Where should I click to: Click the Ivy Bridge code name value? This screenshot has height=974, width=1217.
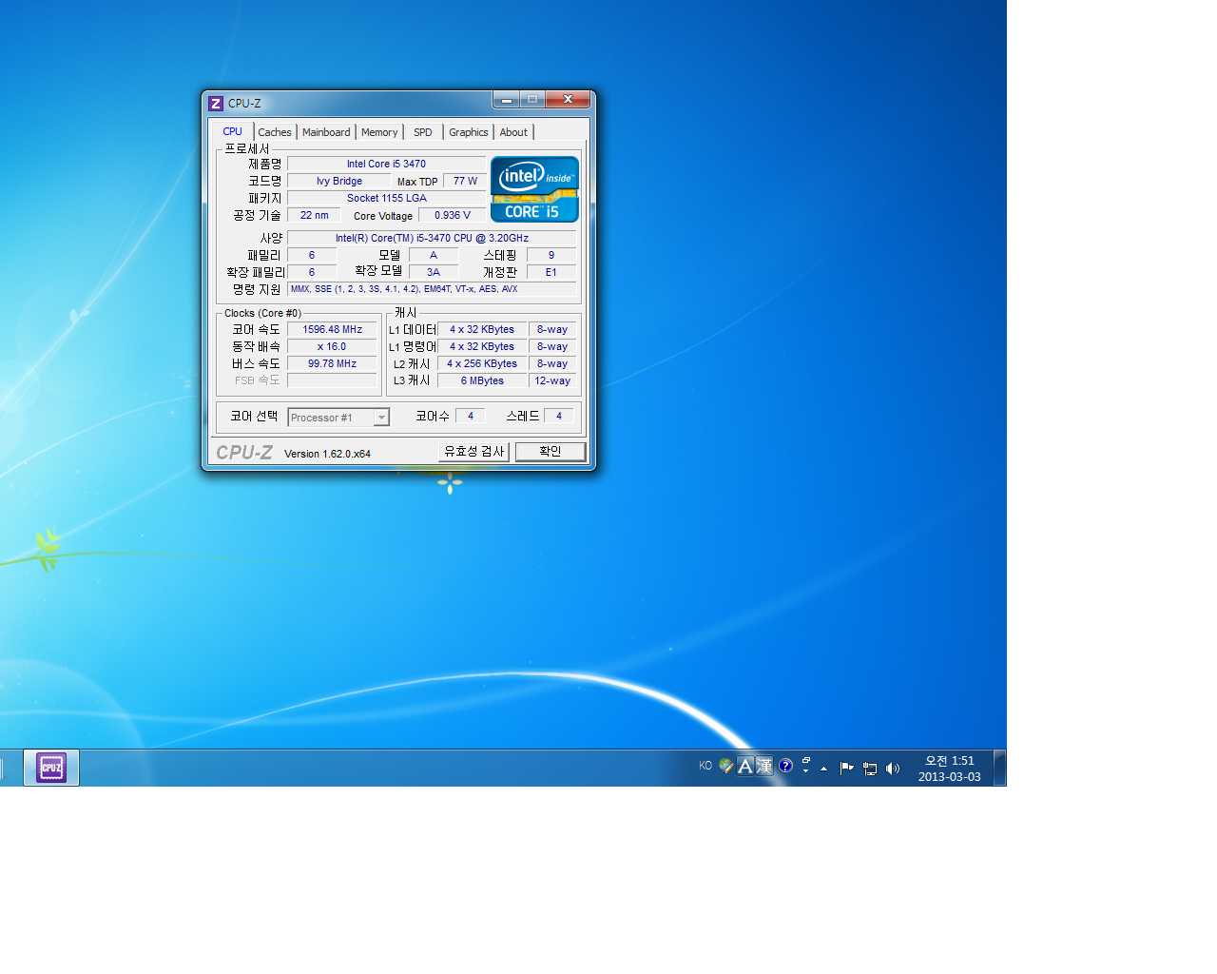point(339,181)
